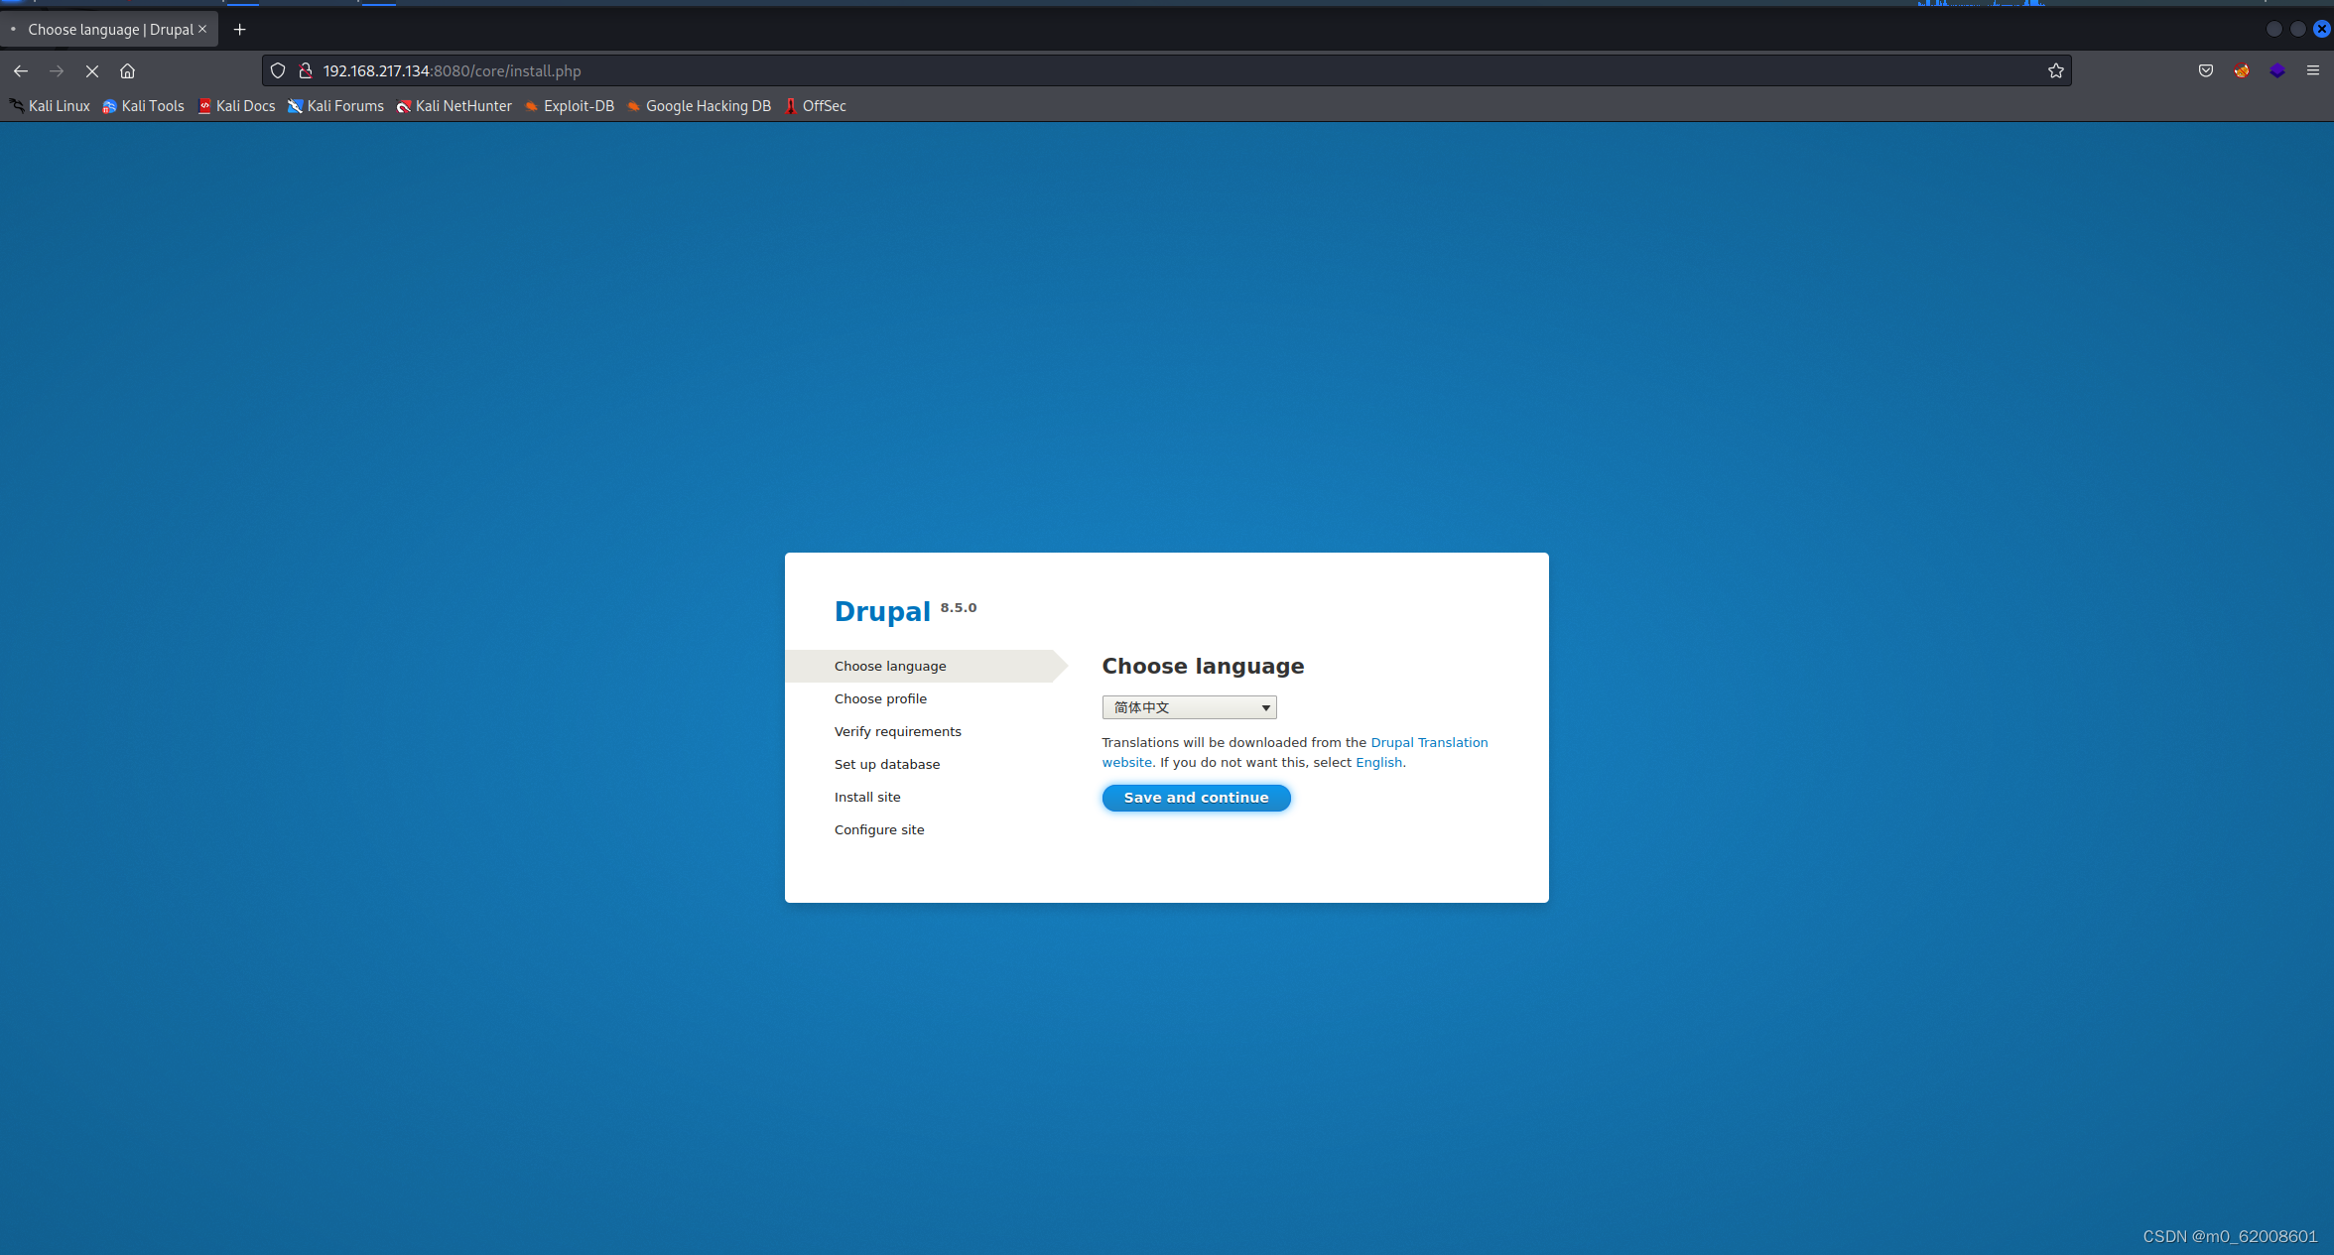Bookmark this page with the star icon

click(2055, 70)
